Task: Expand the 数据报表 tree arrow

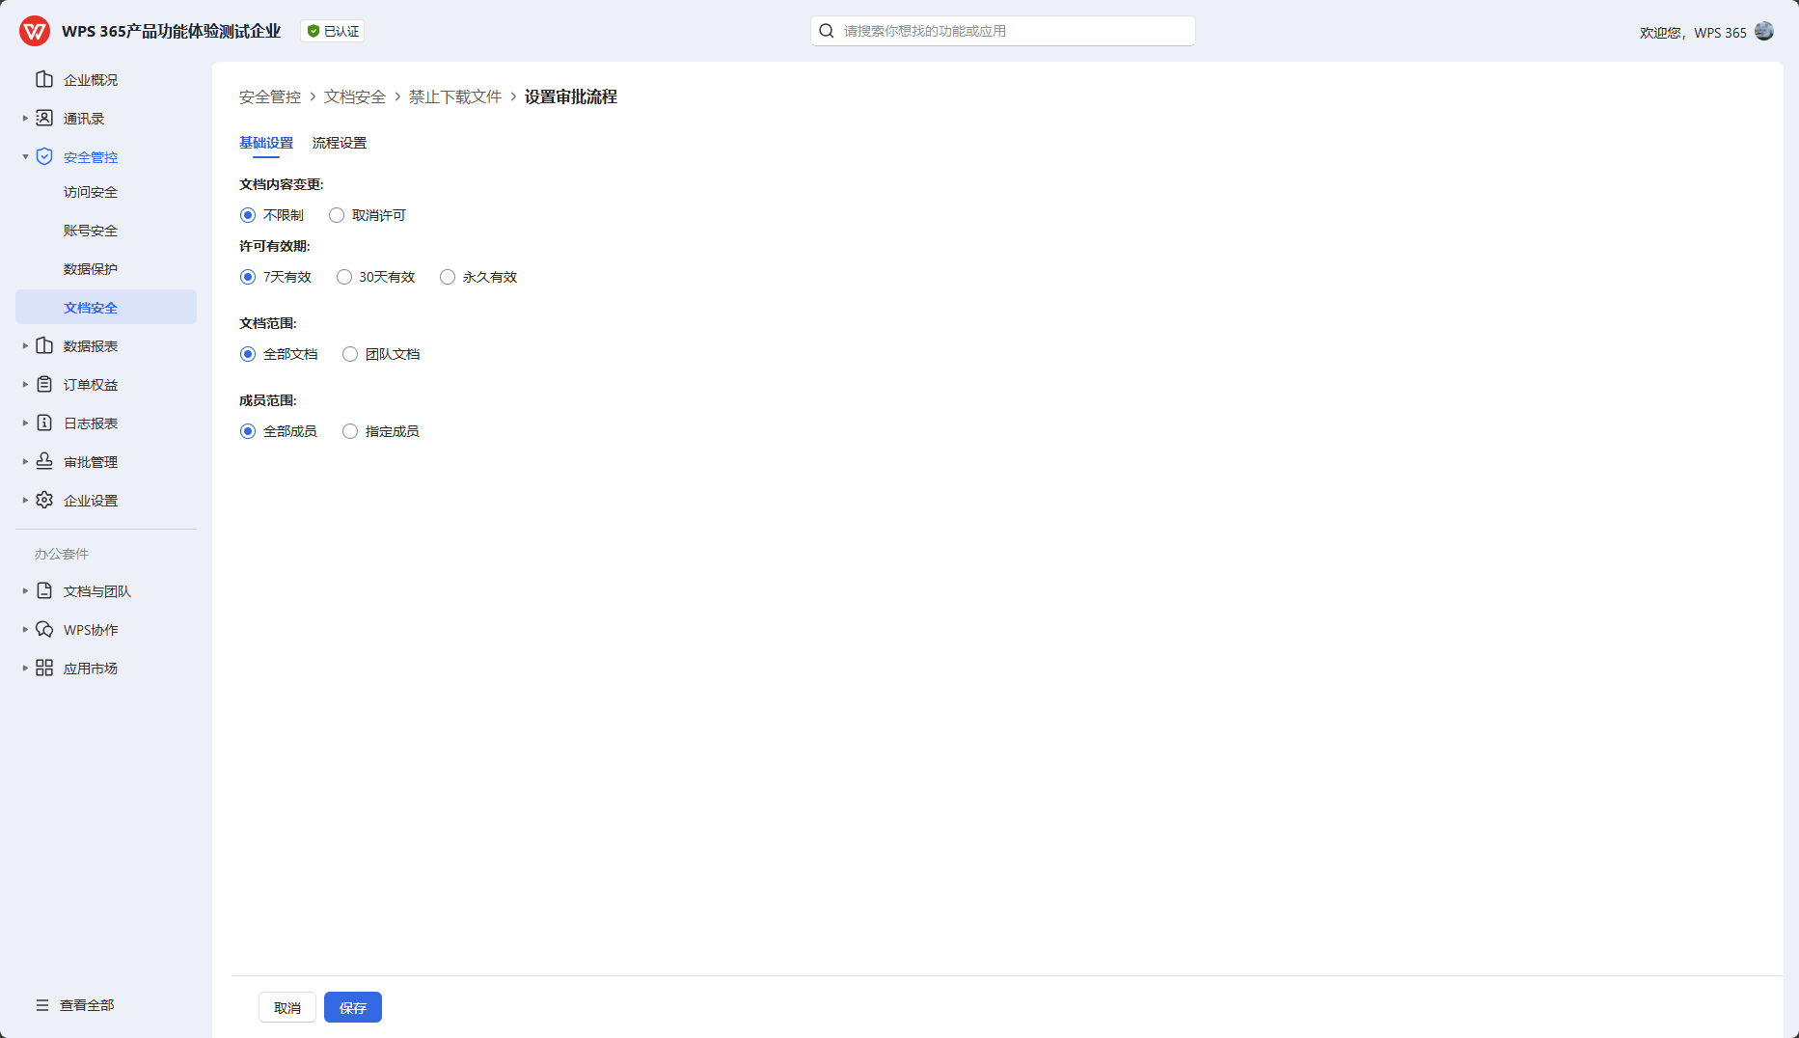Action: (x=25, y=345)
